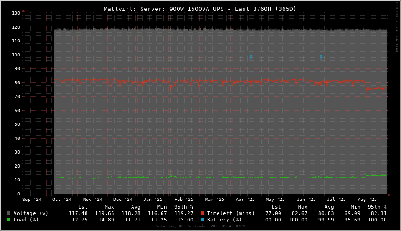Click the red arrow at x-axis end
The height and width of the screenshot is (231, 401).
tap(389, 195)
